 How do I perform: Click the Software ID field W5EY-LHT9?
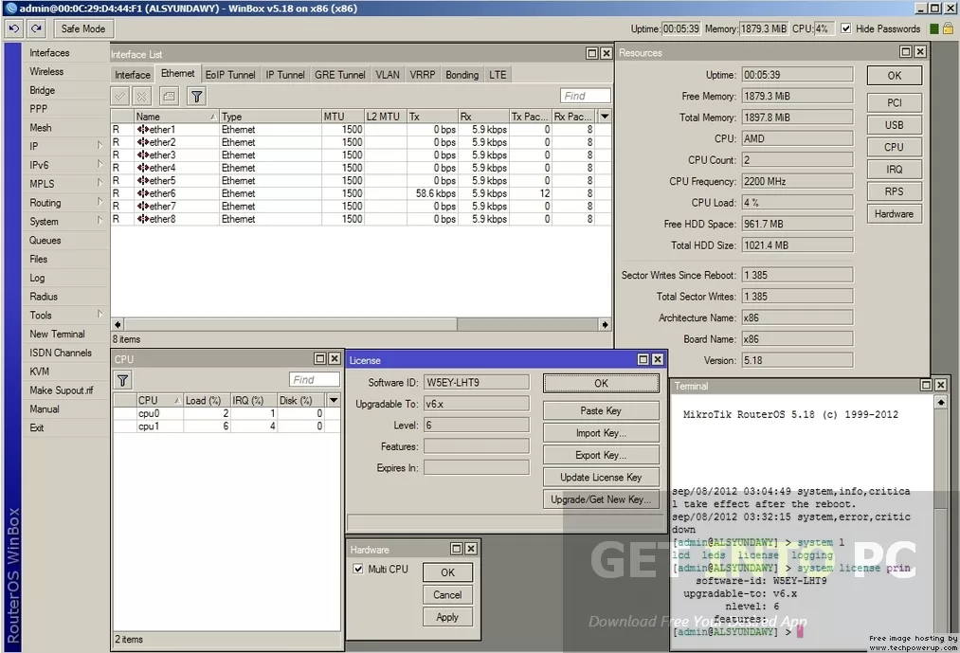(x=477, y=382)
